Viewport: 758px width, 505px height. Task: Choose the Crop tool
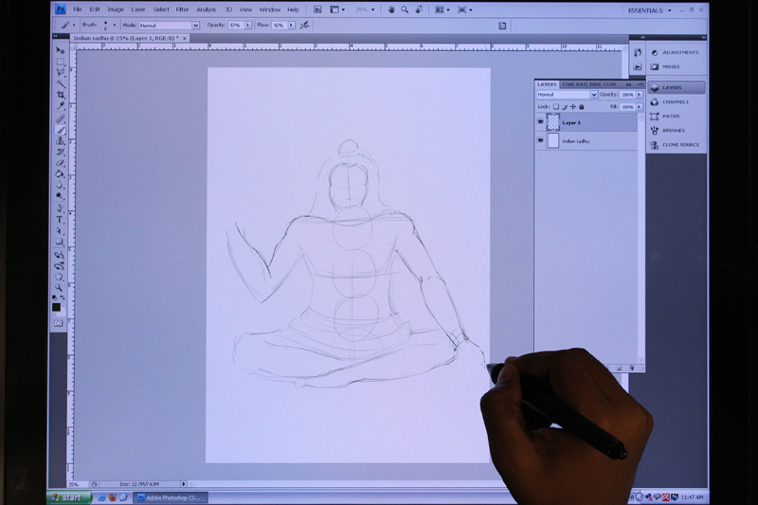60,95
